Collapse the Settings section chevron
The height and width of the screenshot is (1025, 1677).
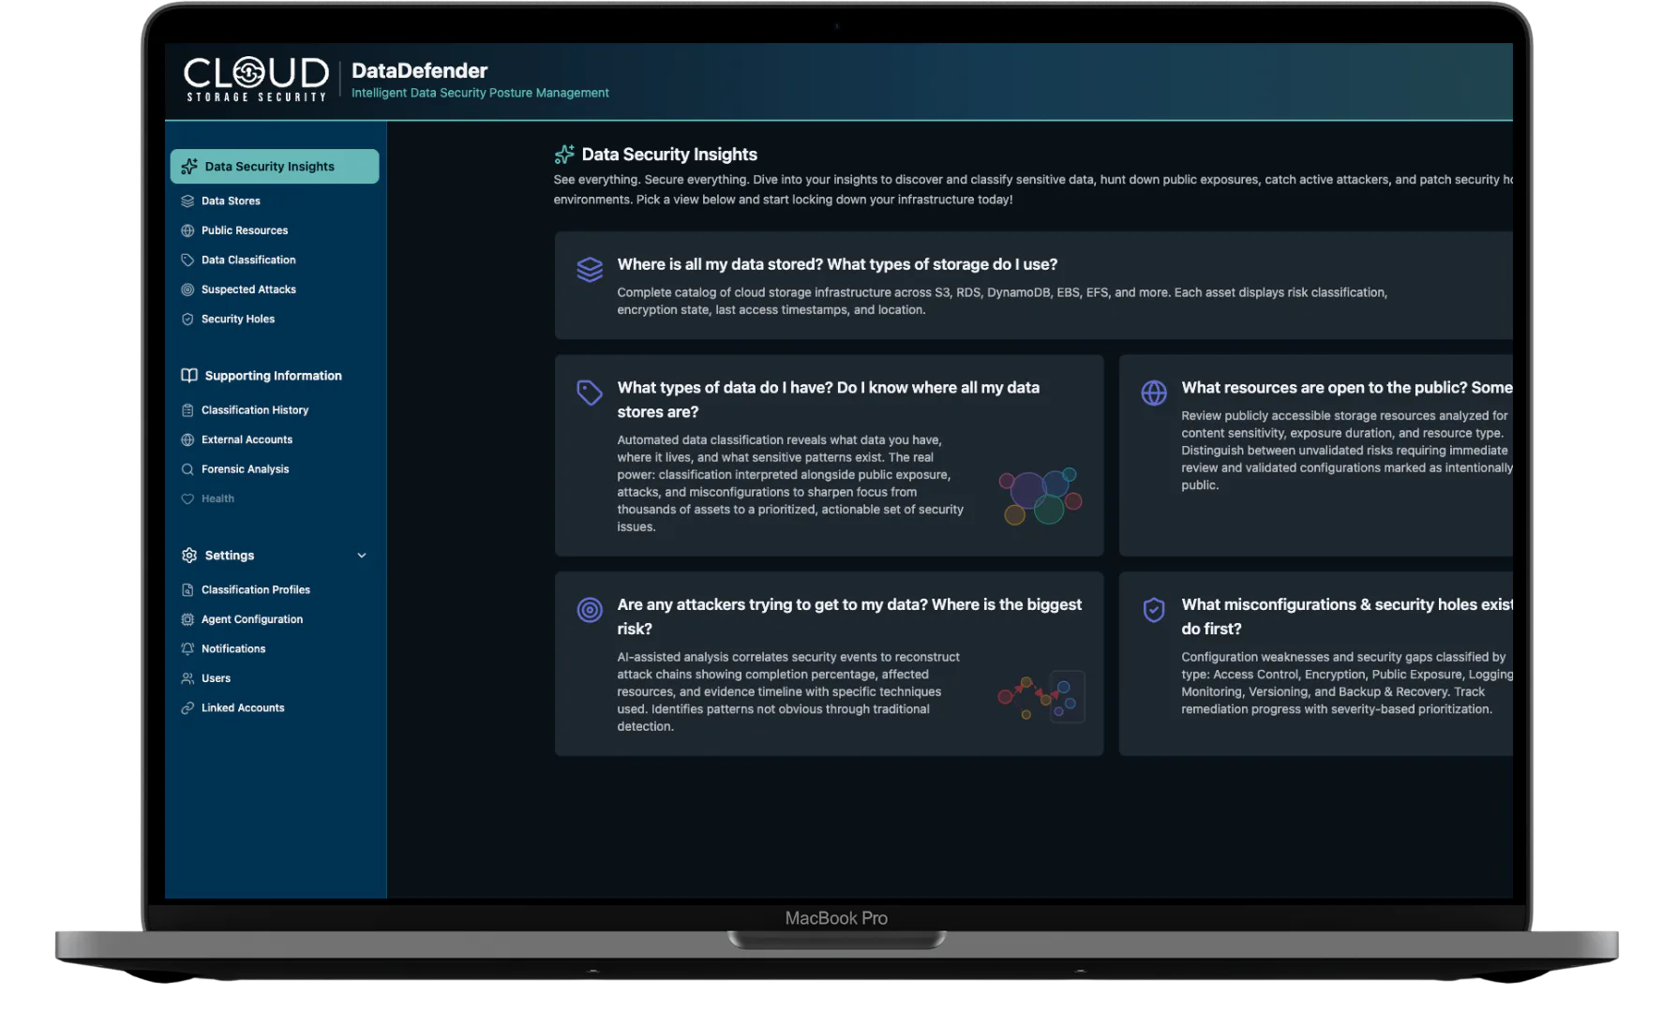(362, 556)
